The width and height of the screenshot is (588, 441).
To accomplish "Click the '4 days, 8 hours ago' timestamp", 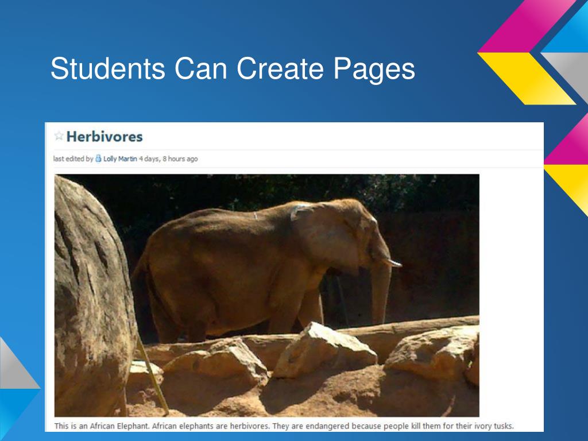I will (168, 158).
